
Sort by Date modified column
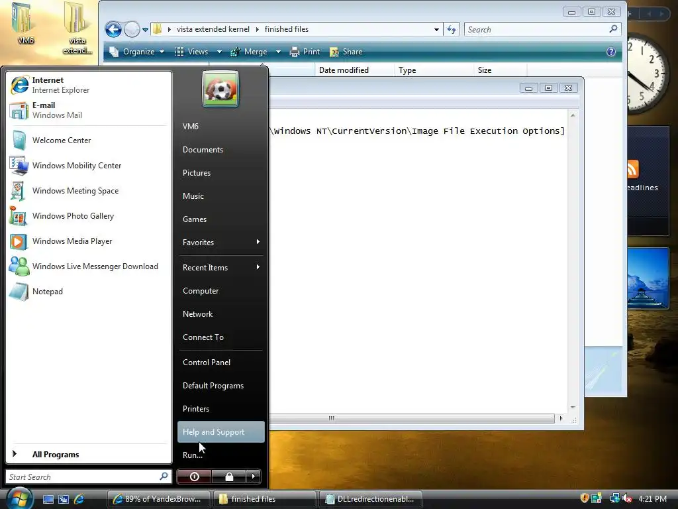tap(355, 70)
